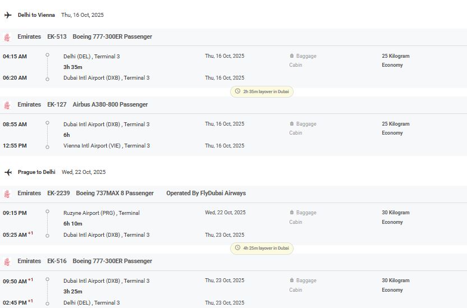Click 25 Kilogram baggage for EK-513
Viewport: 467px width, 308px height.
[396, 56]
